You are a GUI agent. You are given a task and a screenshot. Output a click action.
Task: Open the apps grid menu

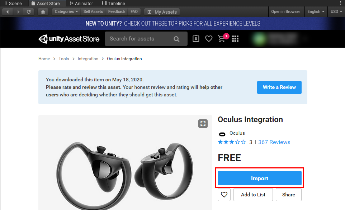point(235,39)
